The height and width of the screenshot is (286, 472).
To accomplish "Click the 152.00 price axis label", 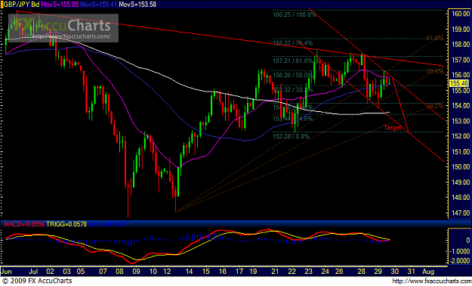I will click(460, 136).
